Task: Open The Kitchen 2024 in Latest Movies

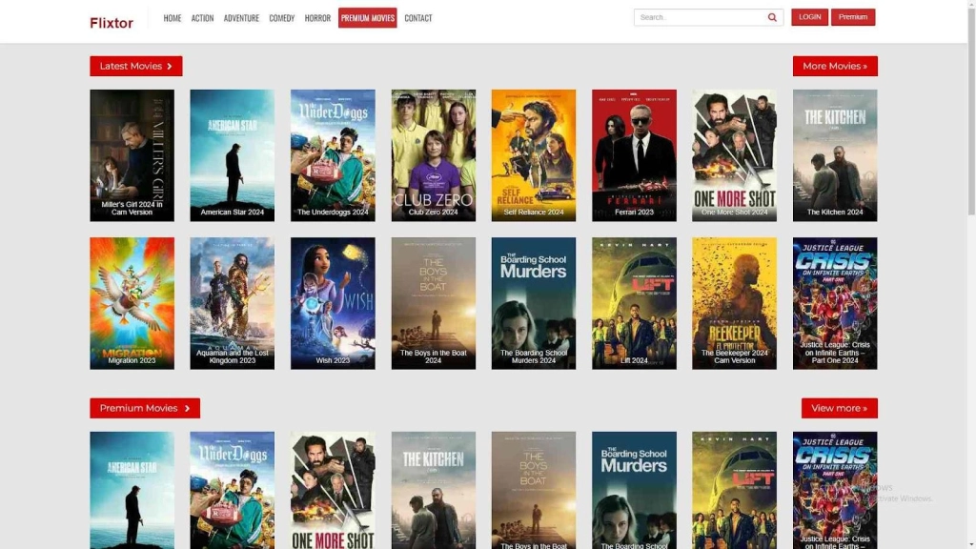Action: [835, 155]
